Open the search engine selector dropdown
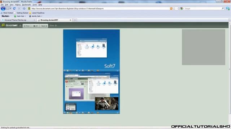The width and height of the screenshot is (231, 129). [182, 9]
